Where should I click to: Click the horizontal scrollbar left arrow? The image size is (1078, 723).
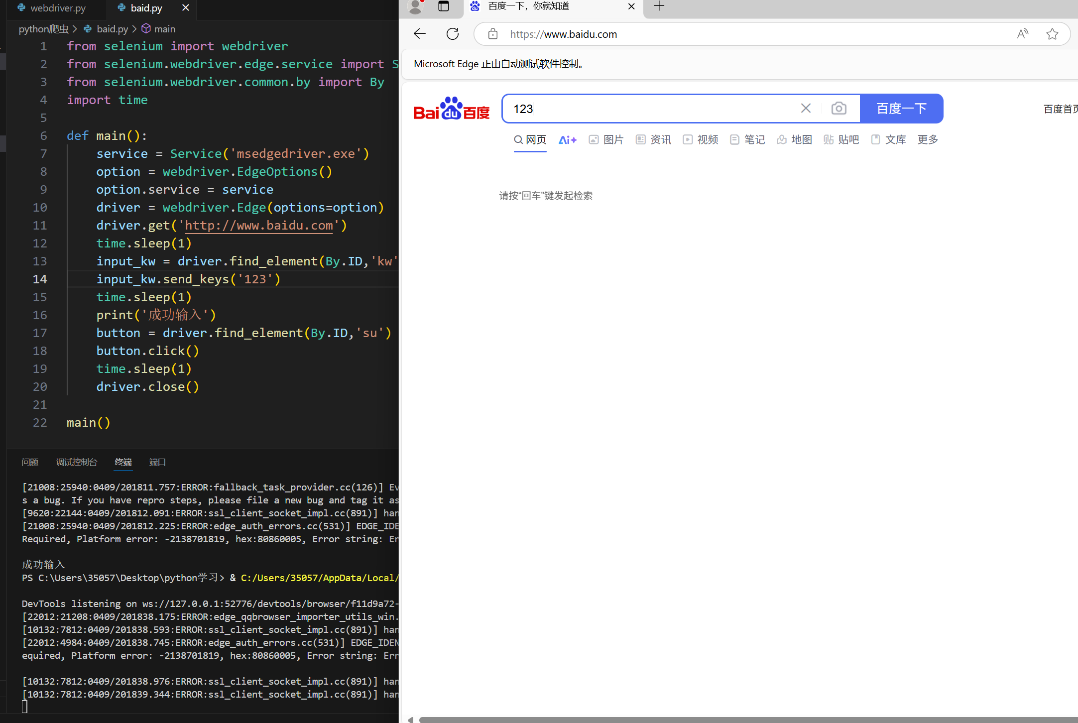click(x=410, y=720)
